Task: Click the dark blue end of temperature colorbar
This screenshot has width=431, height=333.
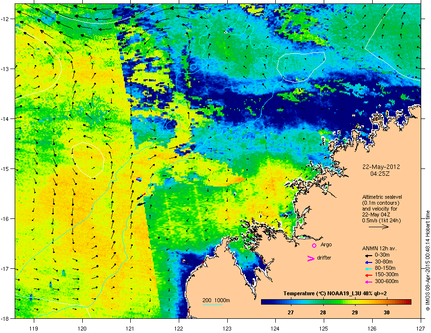Action: pos(264,302)
